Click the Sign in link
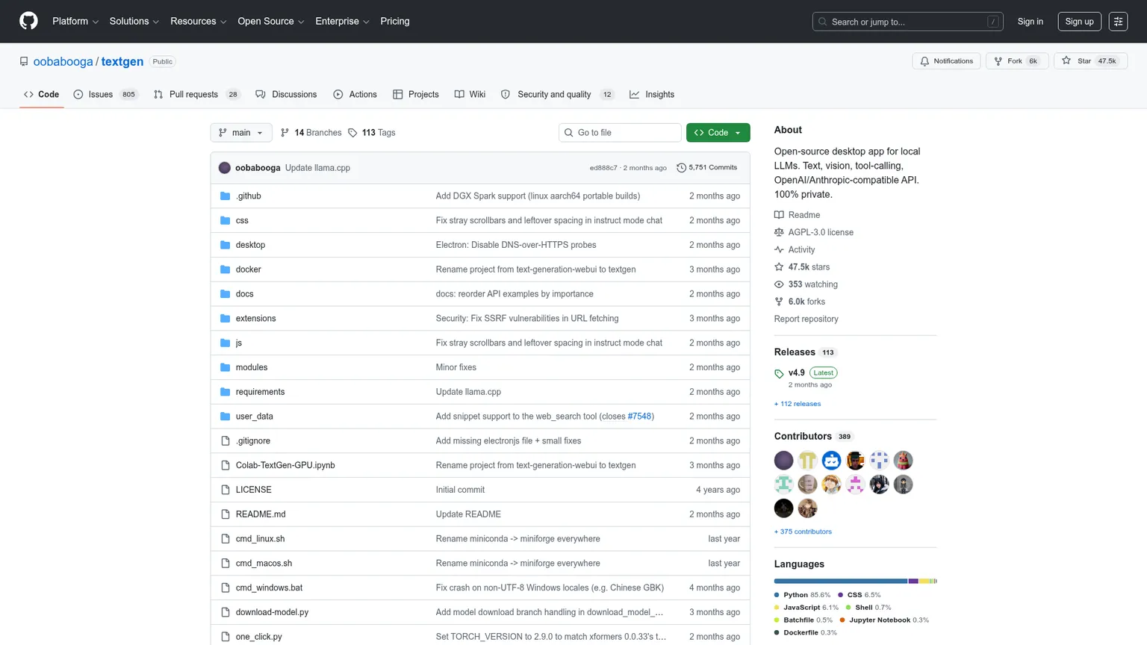Viewport: 1147px width, 645px height. [1030, 22]
